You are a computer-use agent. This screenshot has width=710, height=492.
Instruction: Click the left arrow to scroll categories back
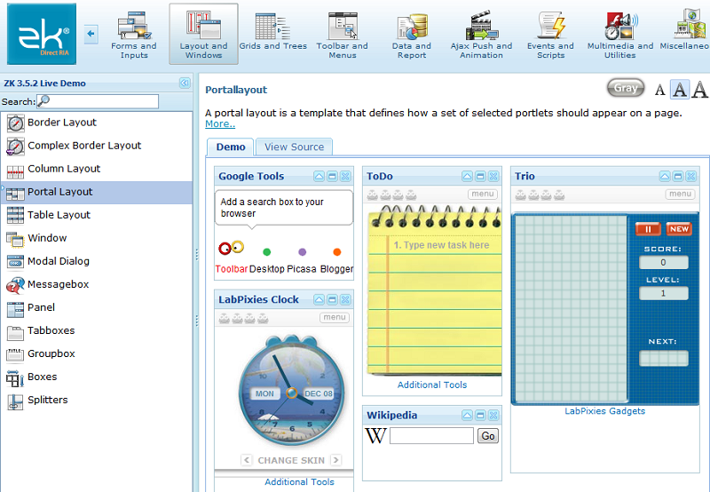[x=91, y=34]
